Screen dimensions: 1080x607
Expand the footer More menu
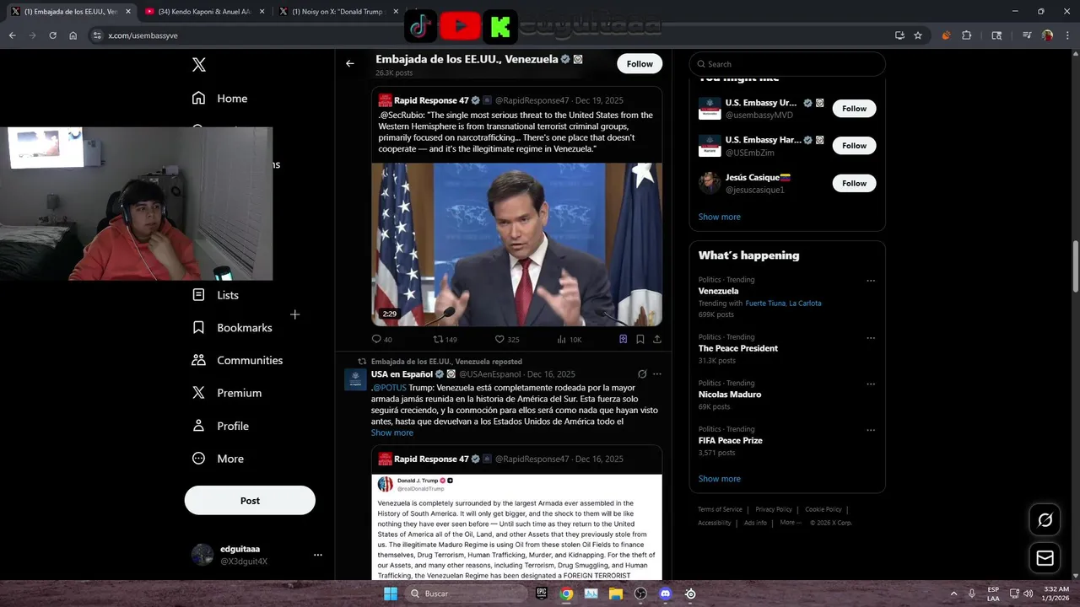pos(791,523)
